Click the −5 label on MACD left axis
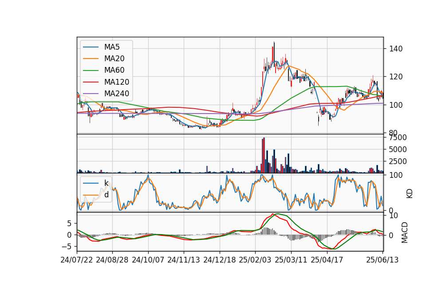 [x=66, y=247]
